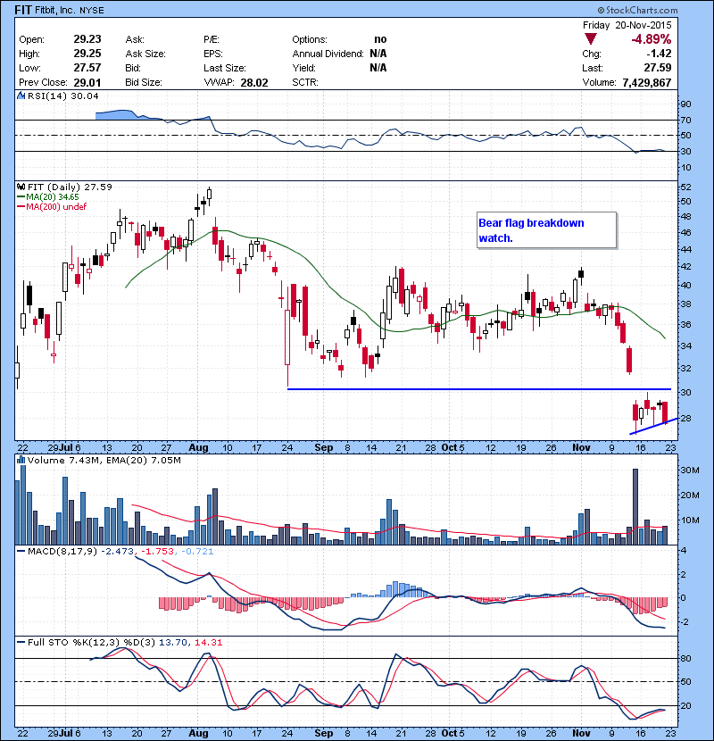The width and height of the screenshot is (714, 741).
Task: Click the MACD(8,17,9) legend line marker
Action: tap(21, 551)
